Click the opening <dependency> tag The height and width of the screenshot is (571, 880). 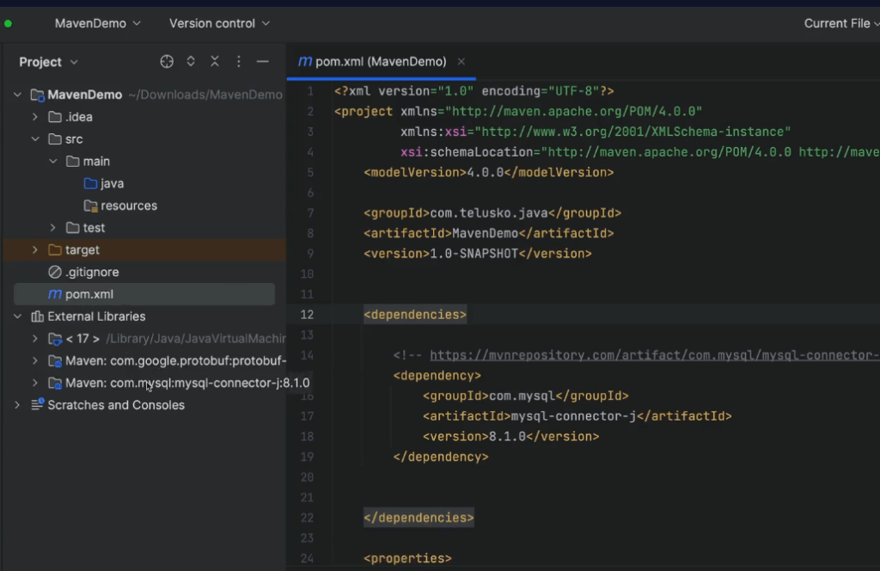pos(437,375)
